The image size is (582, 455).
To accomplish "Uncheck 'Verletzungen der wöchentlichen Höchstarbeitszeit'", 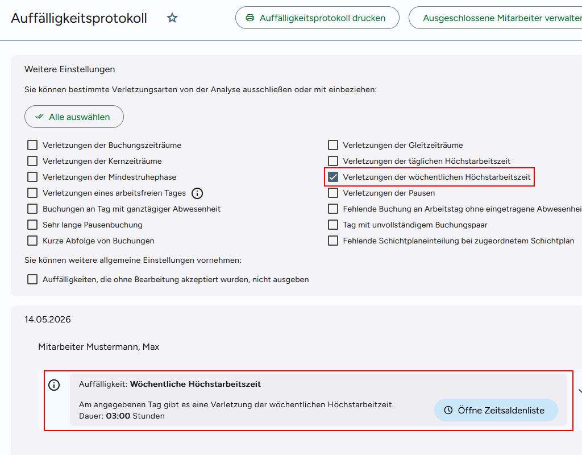I will 333,177.
